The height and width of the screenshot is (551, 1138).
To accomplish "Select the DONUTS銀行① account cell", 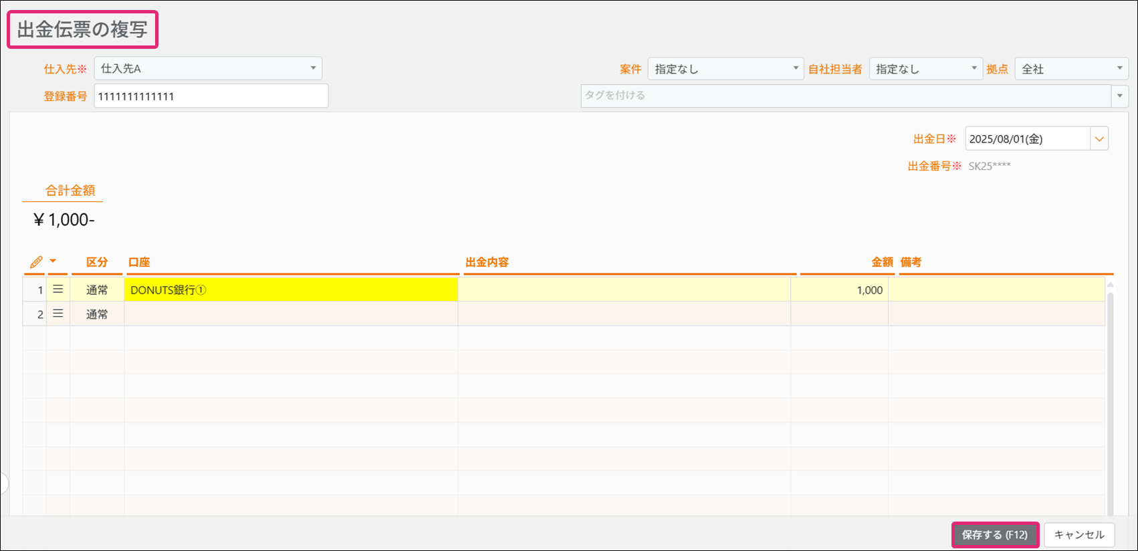I will [x=291, y=290].
